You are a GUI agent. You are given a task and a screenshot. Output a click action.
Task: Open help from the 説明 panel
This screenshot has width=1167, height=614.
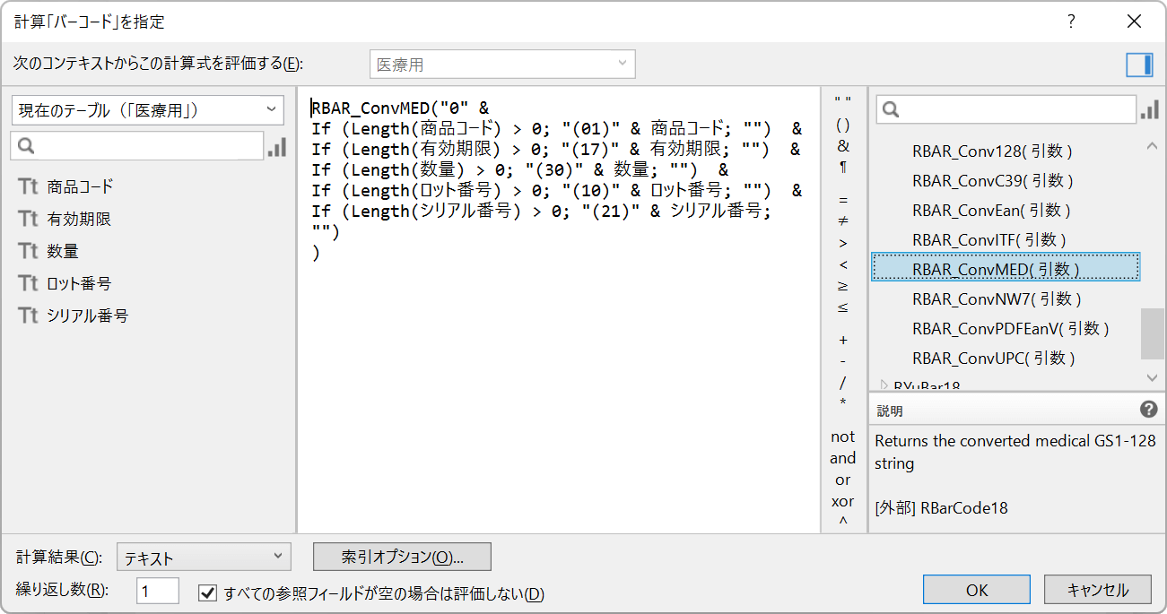click(x=1147, y=409)
